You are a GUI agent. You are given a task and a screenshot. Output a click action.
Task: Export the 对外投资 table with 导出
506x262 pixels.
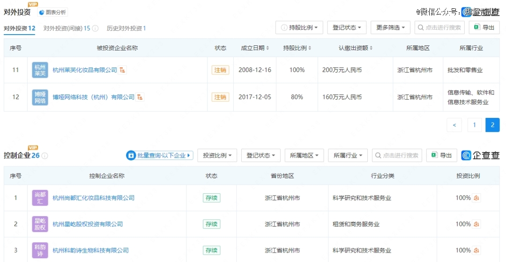(x=484, y=28)
